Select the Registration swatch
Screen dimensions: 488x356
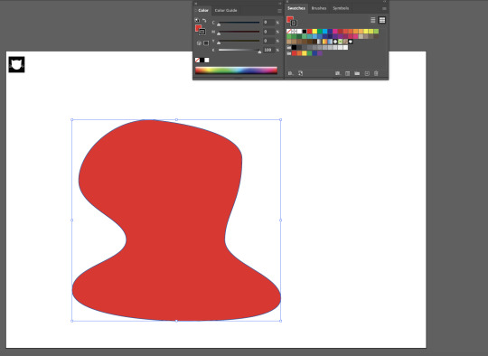pos(294,31)
